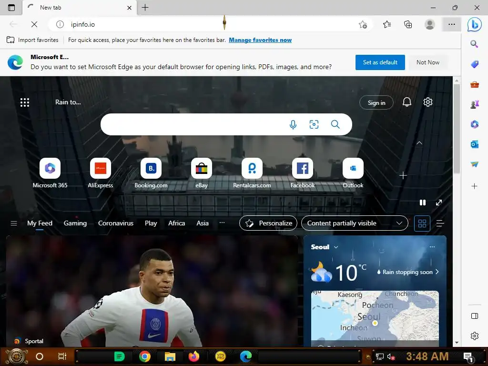Add this page to favorites star
The image size is (488, 366).
pos(363,24)
